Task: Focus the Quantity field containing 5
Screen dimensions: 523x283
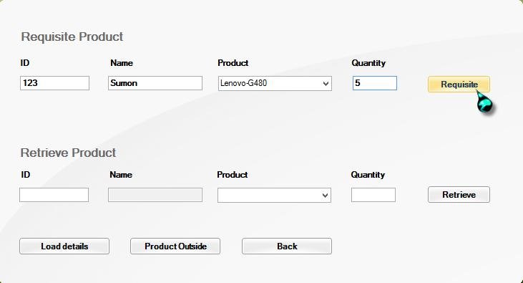Action: [x=375, y=83]
